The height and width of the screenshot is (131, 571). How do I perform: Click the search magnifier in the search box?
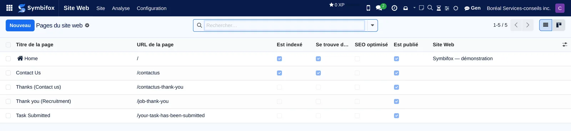[x=199, y=25]
